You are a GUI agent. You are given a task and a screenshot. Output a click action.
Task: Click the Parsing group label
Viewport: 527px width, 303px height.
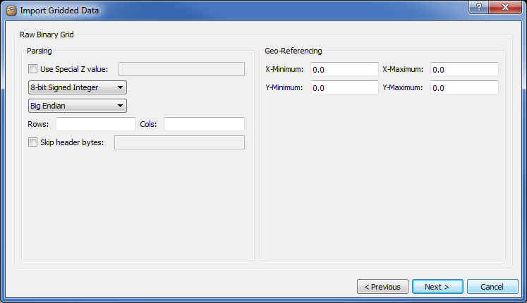click(x=40, y=51)
